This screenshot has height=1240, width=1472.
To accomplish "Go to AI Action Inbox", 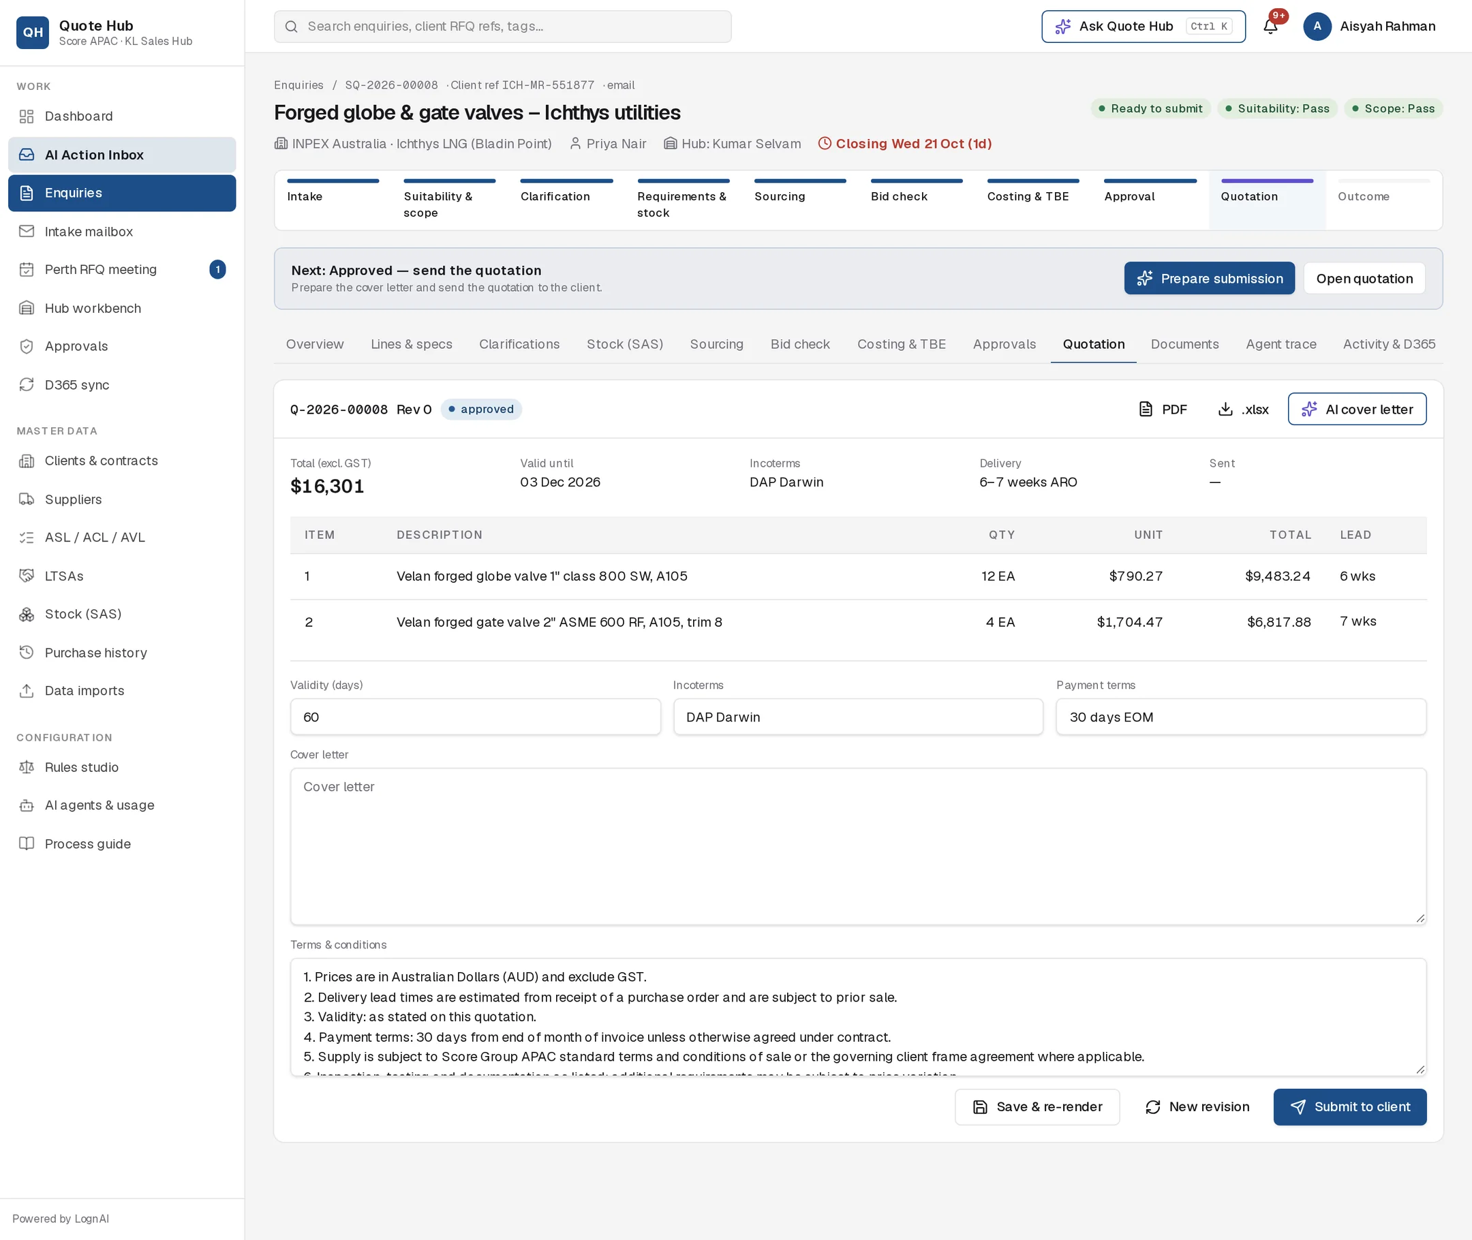I will click(121, 155).
